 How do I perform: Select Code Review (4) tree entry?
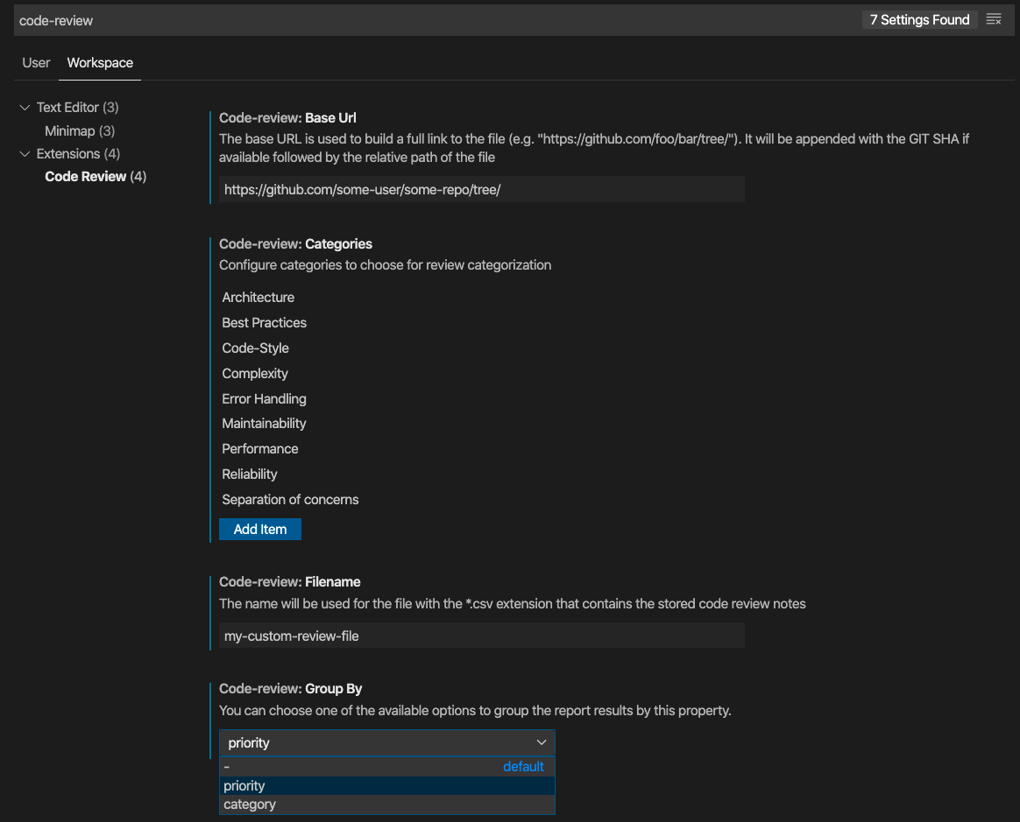[95, 177]
